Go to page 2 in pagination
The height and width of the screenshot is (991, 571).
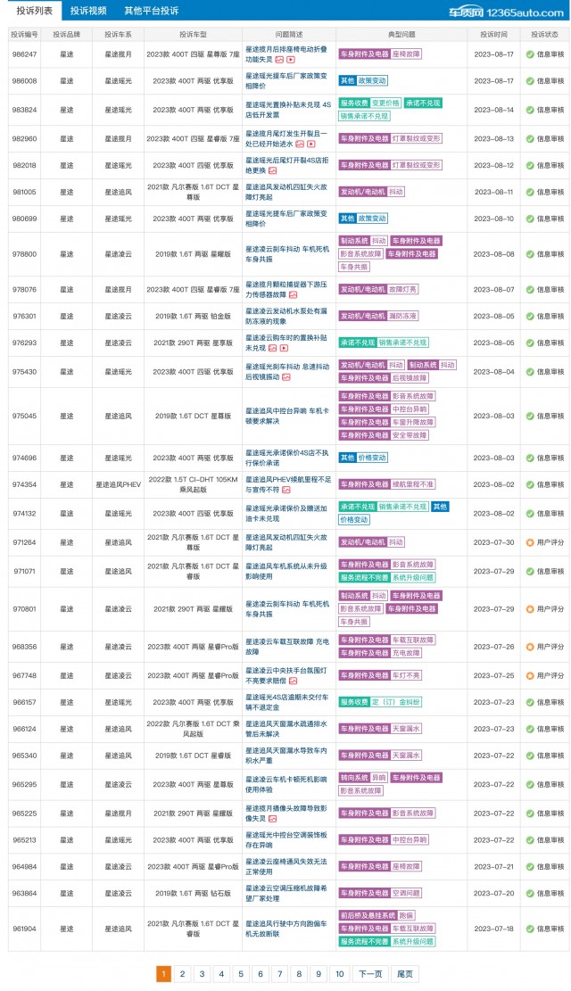[183, 973]
